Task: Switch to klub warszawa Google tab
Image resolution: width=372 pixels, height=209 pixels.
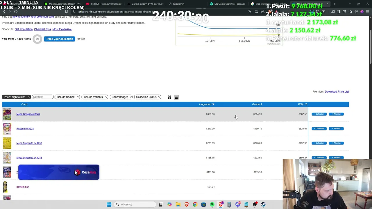Action: coord(269,4)
